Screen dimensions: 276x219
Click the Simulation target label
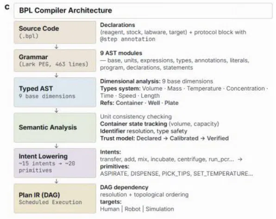tap(160, 209)
